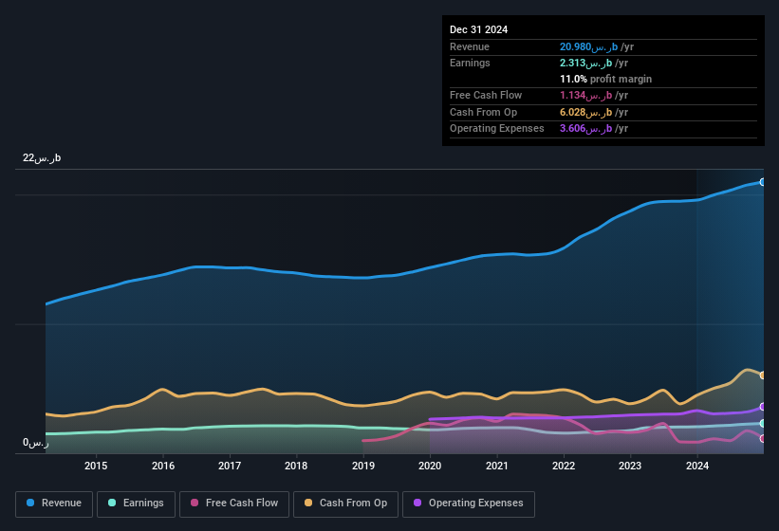This screenshot has height=531, width=779.
Task: Jump to 2024 on the time axis
Action: point(697,466)
